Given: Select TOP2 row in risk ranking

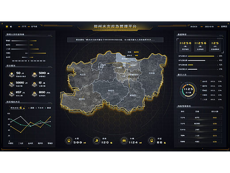Looking at the screenshot, I should tap(200, 142).
